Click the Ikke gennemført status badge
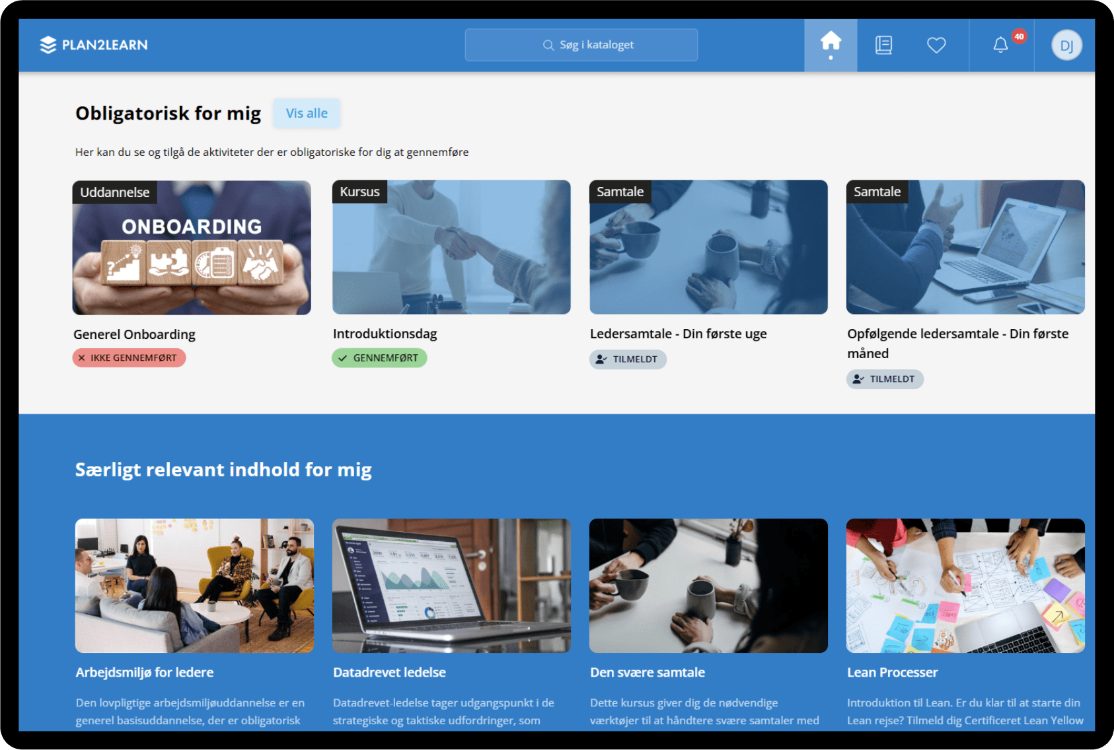 129,358
